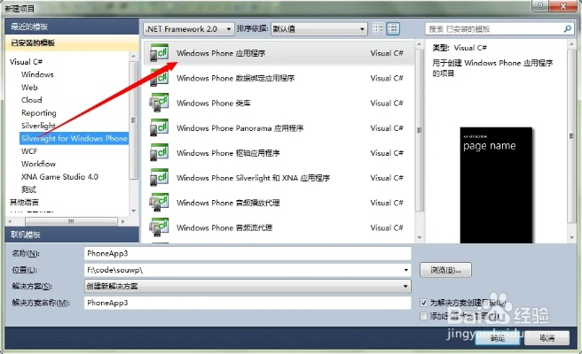Screen dimensions: 582x354
Task: Select Workflow category in tree
Action: (x=39, y=164)
